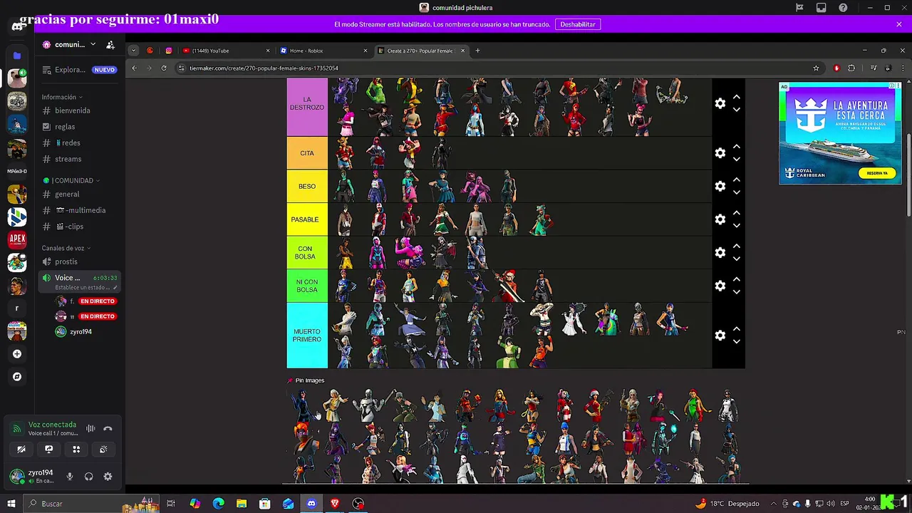The width and height of the screenshot is (912, 513).
Task: Open browser extensions puzzle icon
Action: (851, 68)
